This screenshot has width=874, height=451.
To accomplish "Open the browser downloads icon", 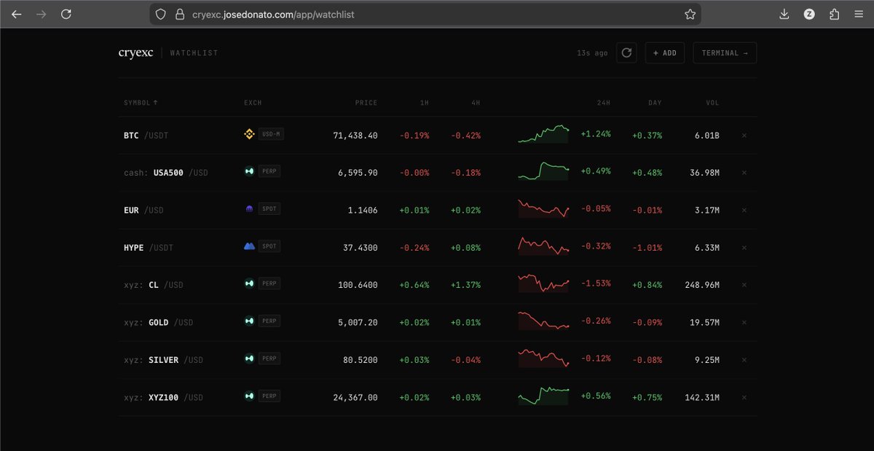I will pos(784,14).
